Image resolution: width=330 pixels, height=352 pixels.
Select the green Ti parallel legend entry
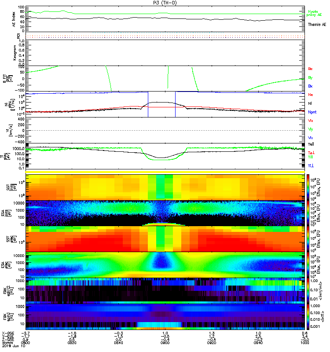coord(310,157)
